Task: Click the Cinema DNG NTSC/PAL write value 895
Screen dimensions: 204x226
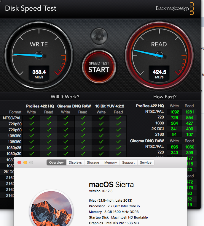Action: [x=175, y=147]
